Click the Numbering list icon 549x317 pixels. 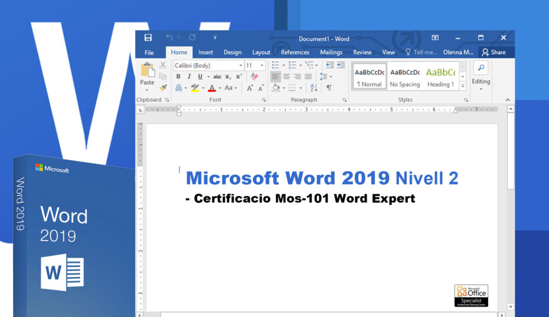tap(292, 65)
